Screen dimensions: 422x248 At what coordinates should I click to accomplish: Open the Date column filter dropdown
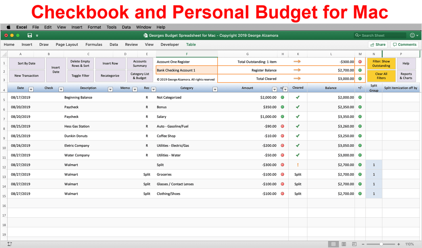31,89
